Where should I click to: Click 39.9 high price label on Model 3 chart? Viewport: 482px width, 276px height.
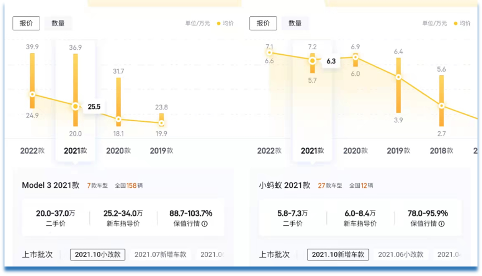(x=32, y=47)
